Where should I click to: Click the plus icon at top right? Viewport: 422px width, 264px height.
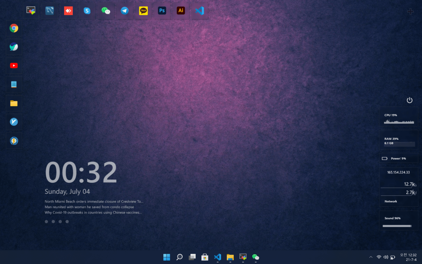[x=410, y=11]
